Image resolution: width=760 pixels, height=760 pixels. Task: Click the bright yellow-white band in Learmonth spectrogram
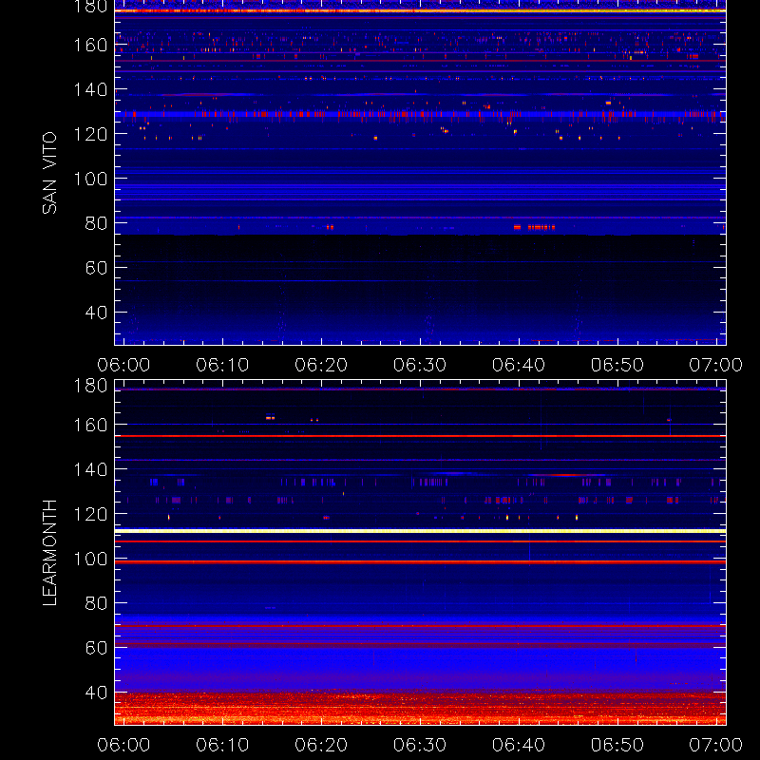(x=420, y=531)
